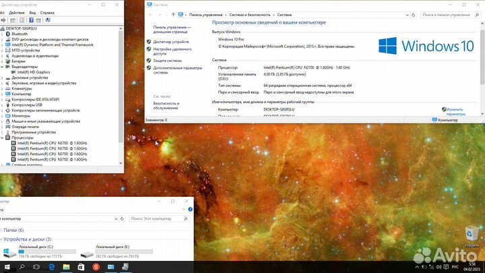Click the Local Disk (E:) usage bar
The width and height of the screenshot is (485, 273).
point(124,251)
